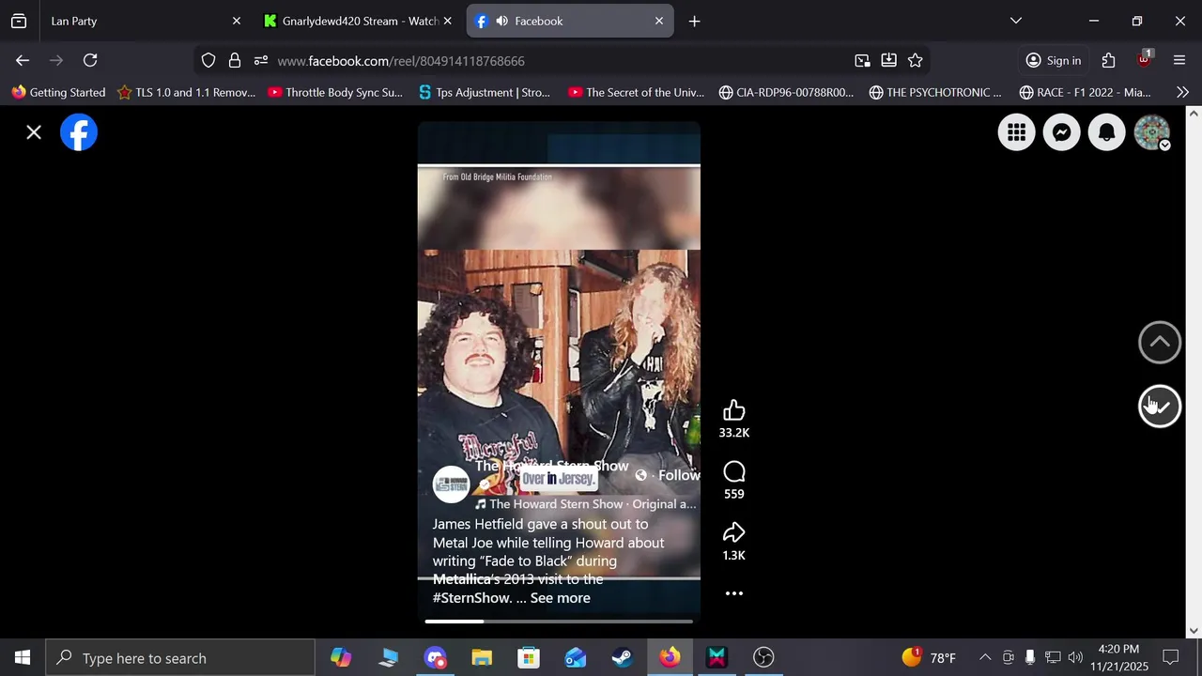The width and height of the screenshot is (1202, 676).
Task: Open the extensions puzzle icon
Action: coord(1108,60)
